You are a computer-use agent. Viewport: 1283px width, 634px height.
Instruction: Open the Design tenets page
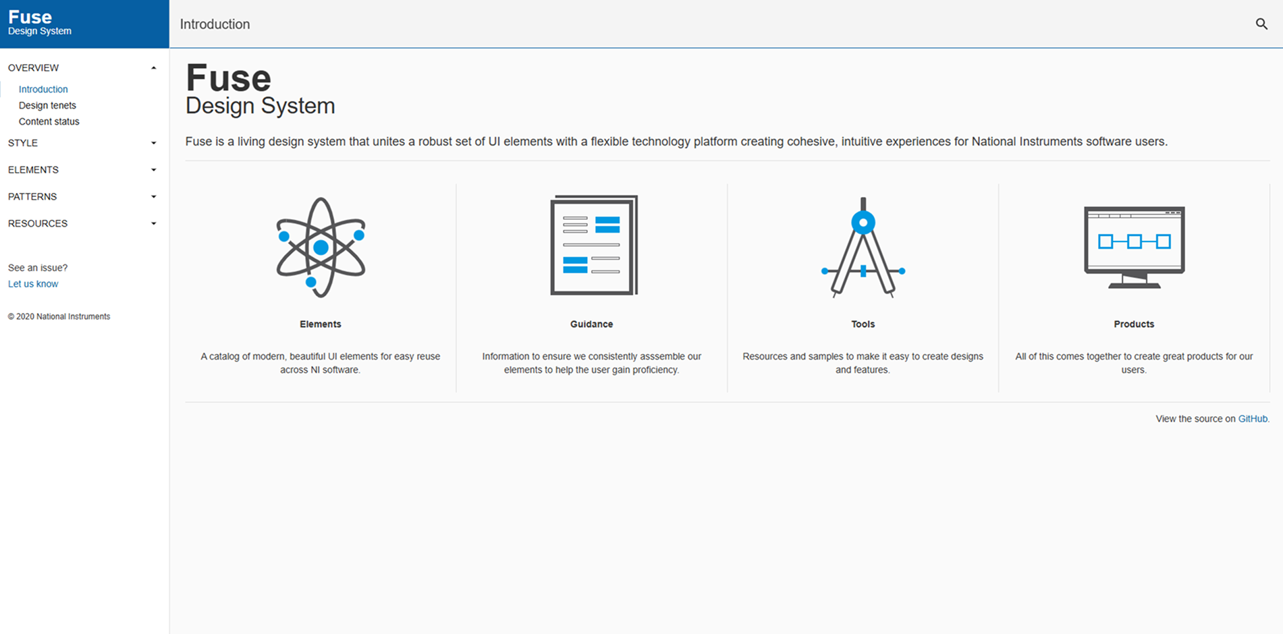(x=47, y=105)
